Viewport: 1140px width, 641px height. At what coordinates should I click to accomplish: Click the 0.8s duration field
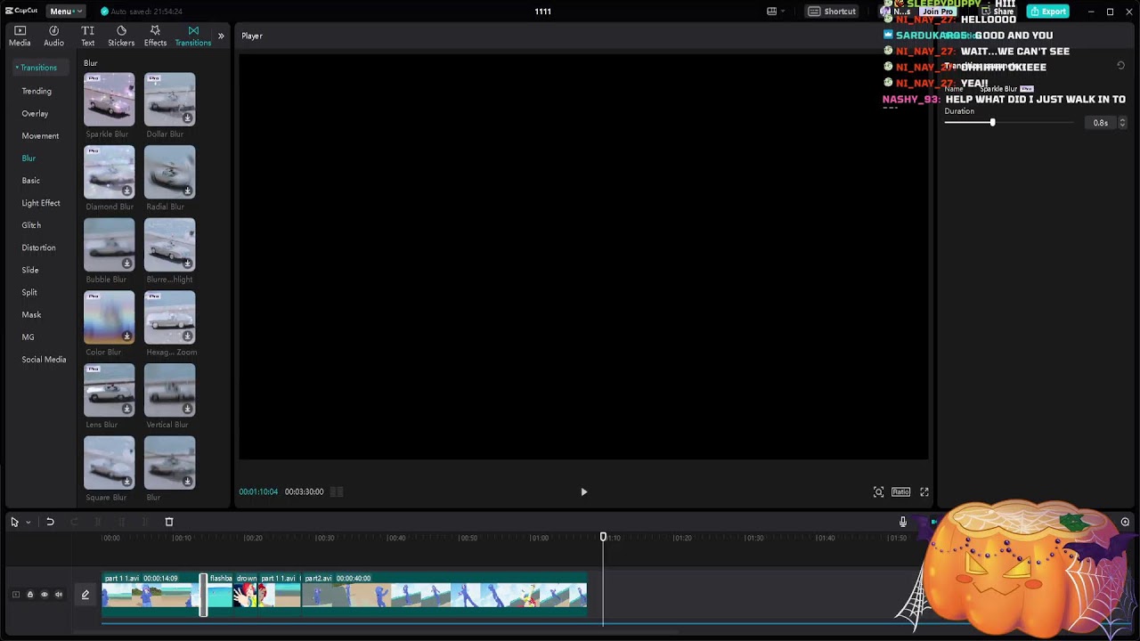pyautogui.click(x=1100, y=123)
